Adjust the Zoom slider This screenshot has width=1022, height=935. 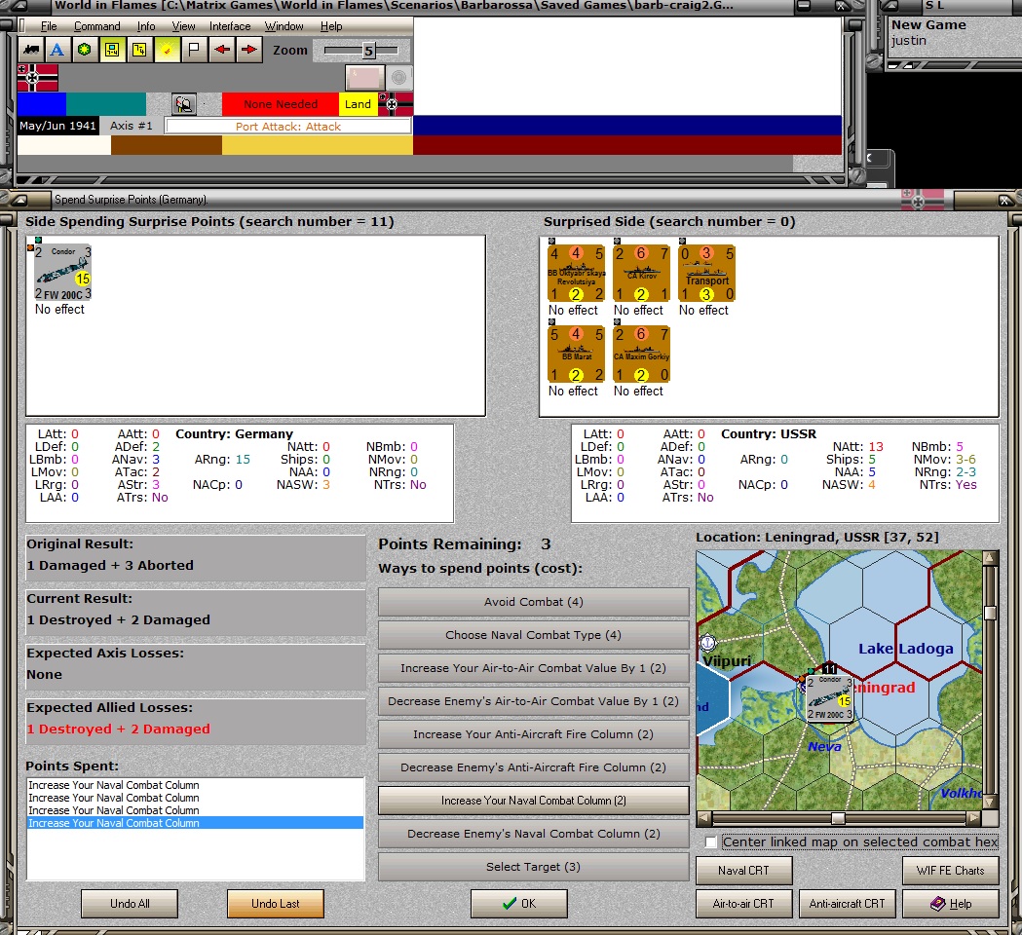368,51
